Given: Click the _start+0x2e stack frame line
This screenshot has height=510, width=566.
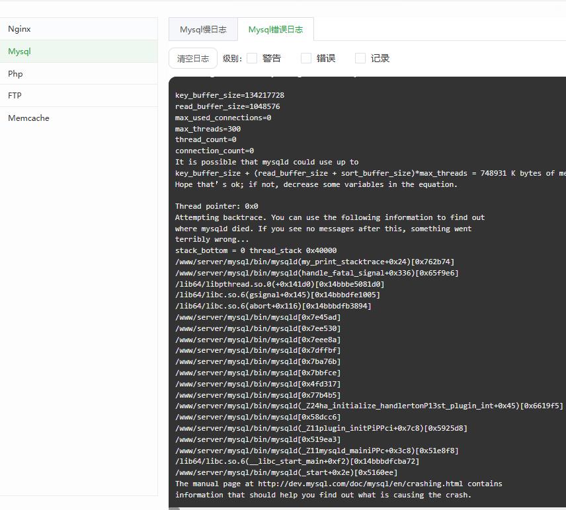Looking at the screenshot, I should [x=286, y=473].
